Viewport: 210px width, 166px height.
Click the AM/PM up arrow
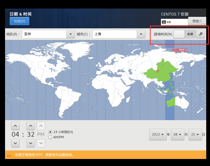coord(41,126)
